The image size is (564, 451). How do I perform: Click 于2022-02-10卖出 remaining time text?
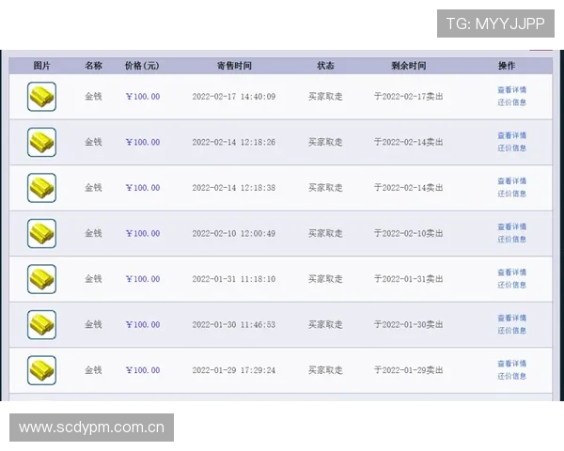[x=409, y=234]
